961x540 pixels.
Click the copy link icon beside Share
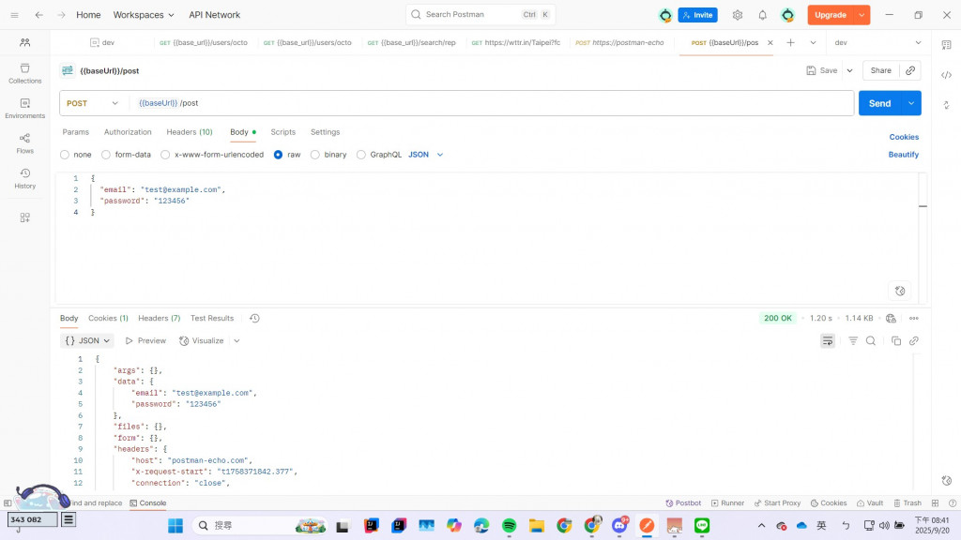click(x=910, y=70)
